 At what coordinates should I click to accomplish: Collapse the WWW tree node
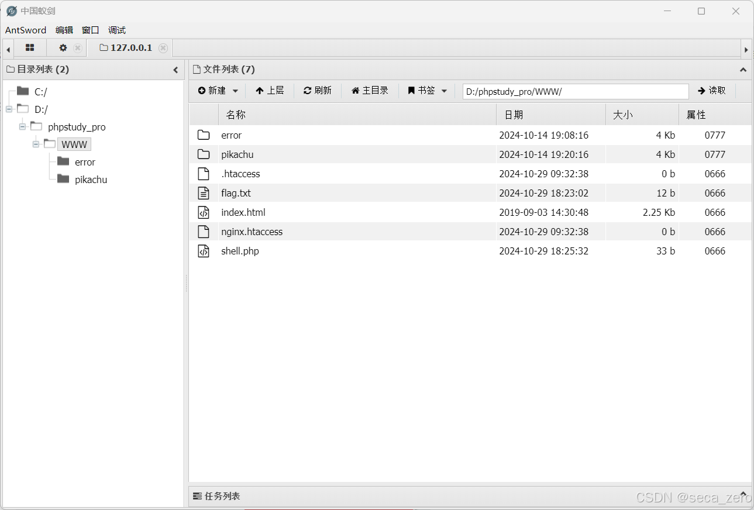pos(36,144)
